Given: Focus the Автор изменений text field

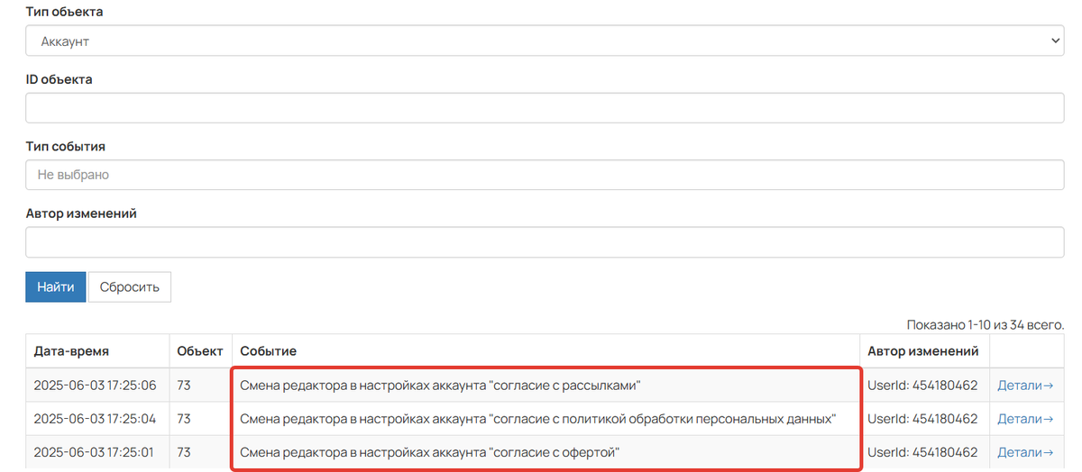Looking at the screenshot, I should [x=545, y=241].
